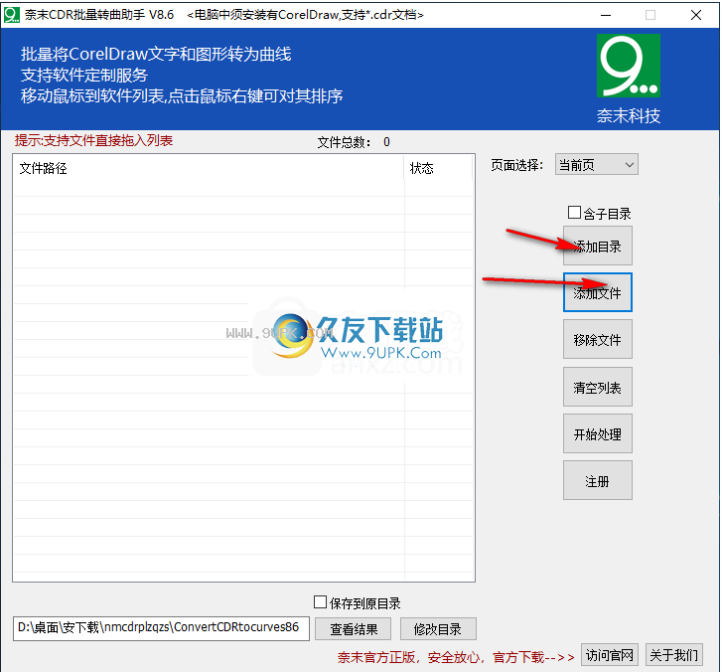Image resolution: width=722 pixels, height=672 pixels.
Task: Click the 状态 column header
Action: point(438,168)
